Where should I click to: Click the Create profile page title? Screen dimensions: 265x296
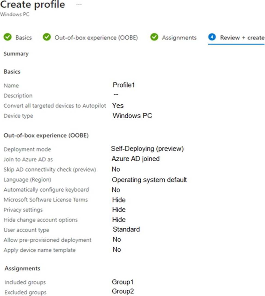[33, 5]
